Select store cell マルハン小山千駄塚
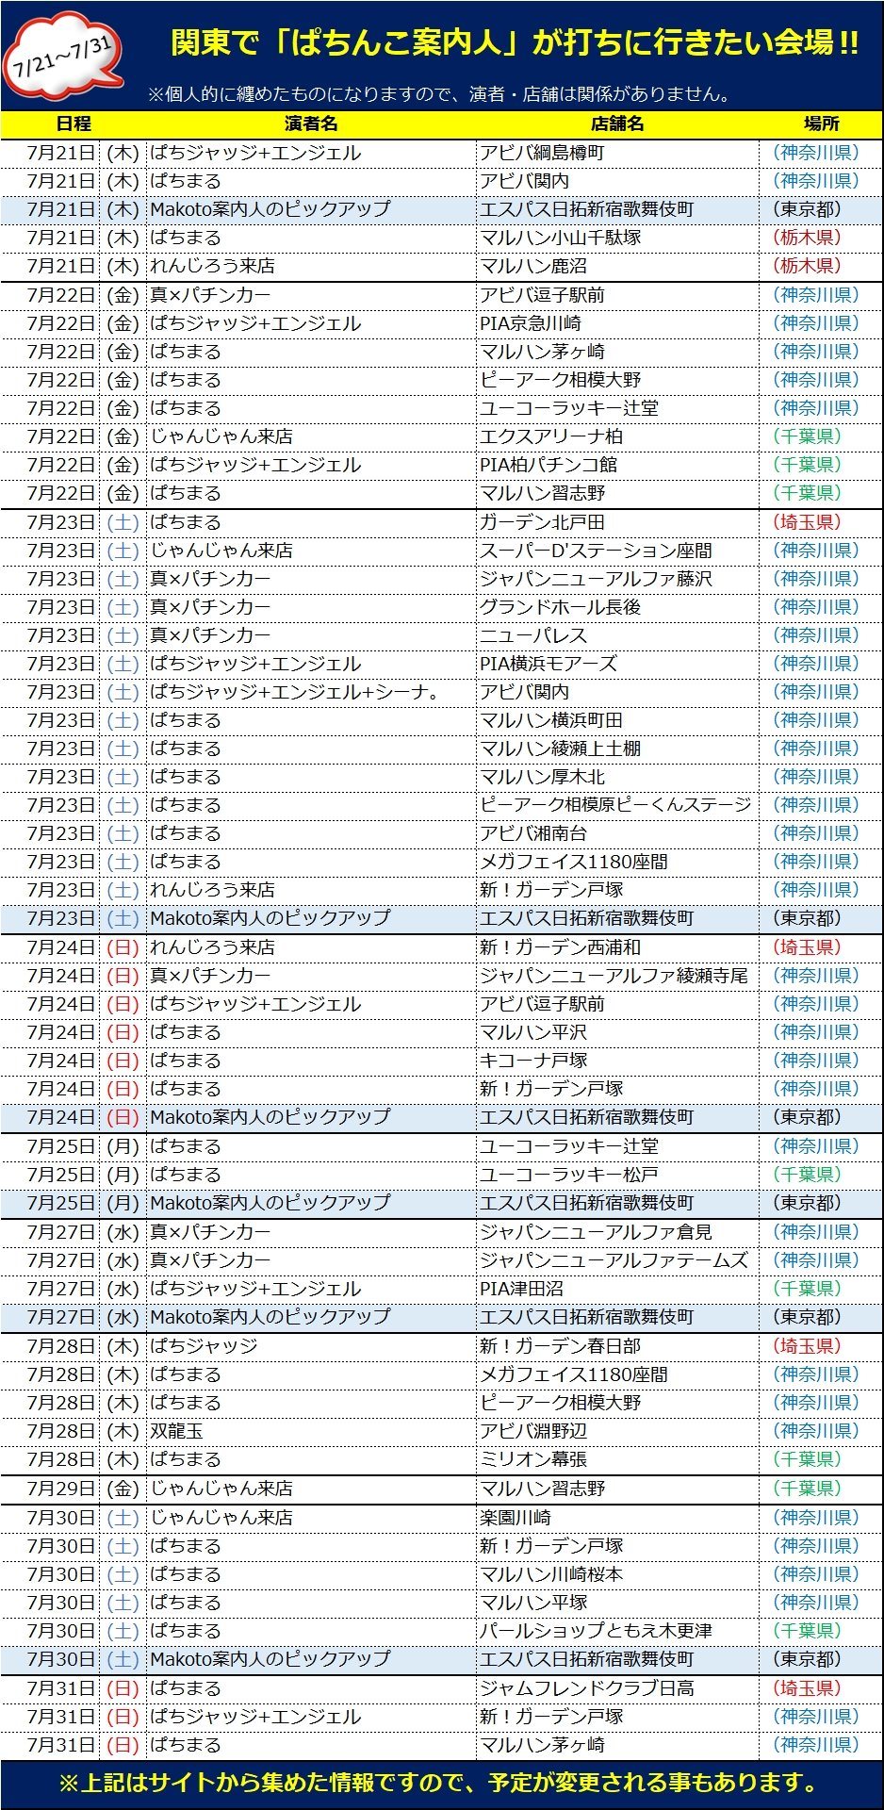The height and width of the screenshot is (1810, 884). pyautogui.click(x=617, y=238)
